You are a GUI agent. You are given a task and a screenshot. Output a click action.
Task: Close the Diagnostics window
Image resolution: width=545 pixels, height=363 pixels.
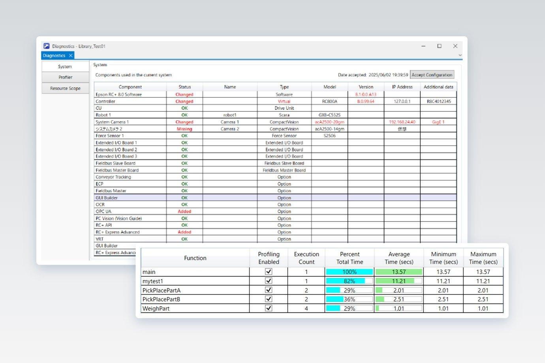[455, 46]
